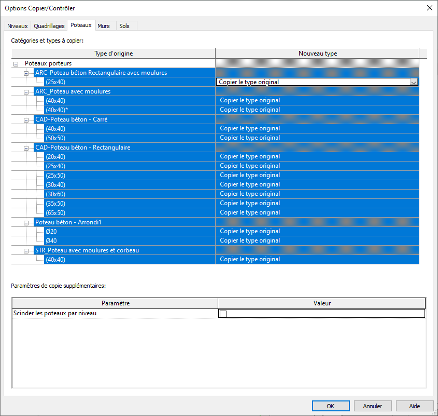Open the Quadrillages tab
The height and width of the screenshot is (416, 438).
coord(49,26)
